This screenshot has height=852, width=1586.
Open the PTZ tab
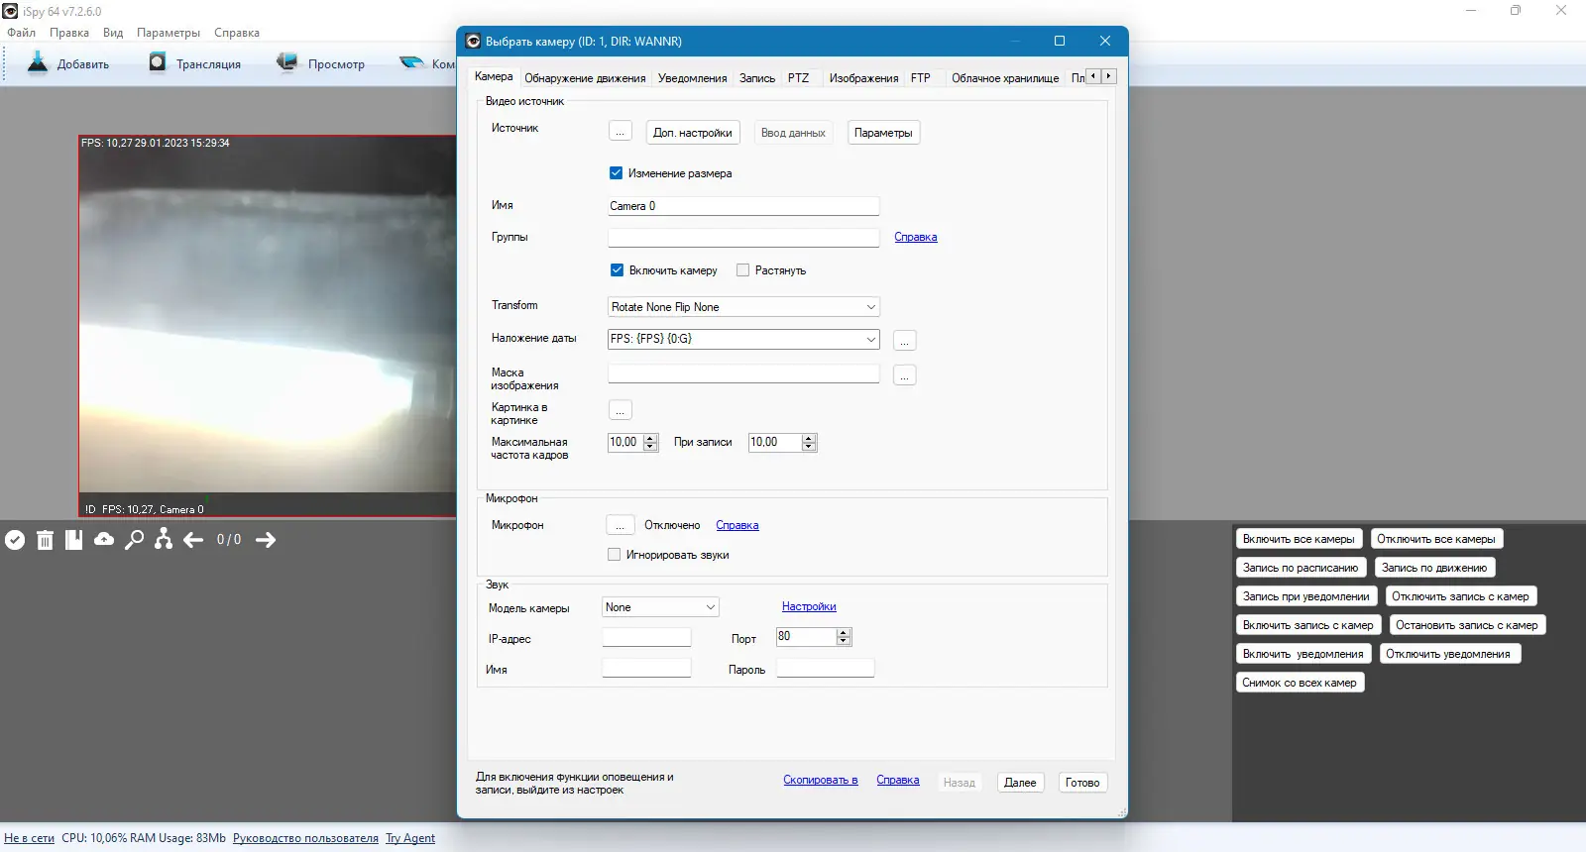pos(798,78)
